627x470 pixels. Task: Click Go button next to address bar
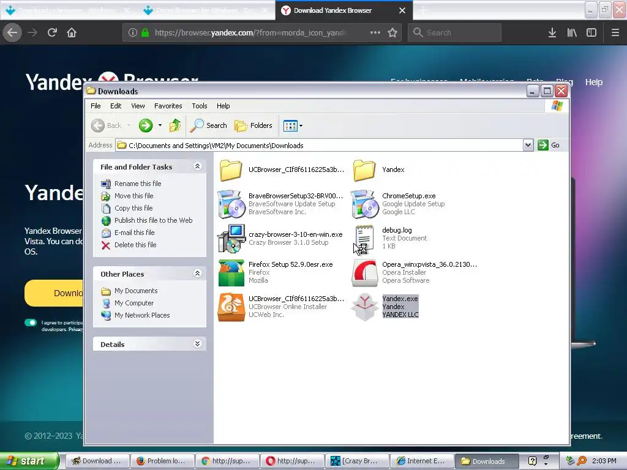[549, 145]
